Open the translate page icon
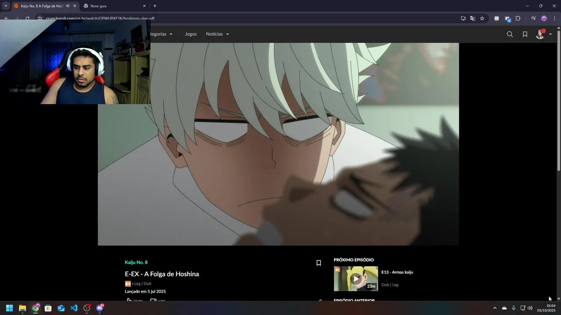The image size is (561, 315). coord(472,18)
